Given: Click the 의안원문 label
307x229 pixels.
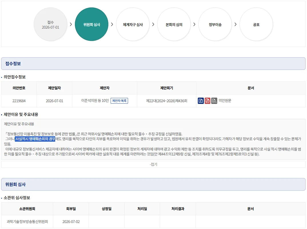Looking at the screenshot, I should pos(225,100).
